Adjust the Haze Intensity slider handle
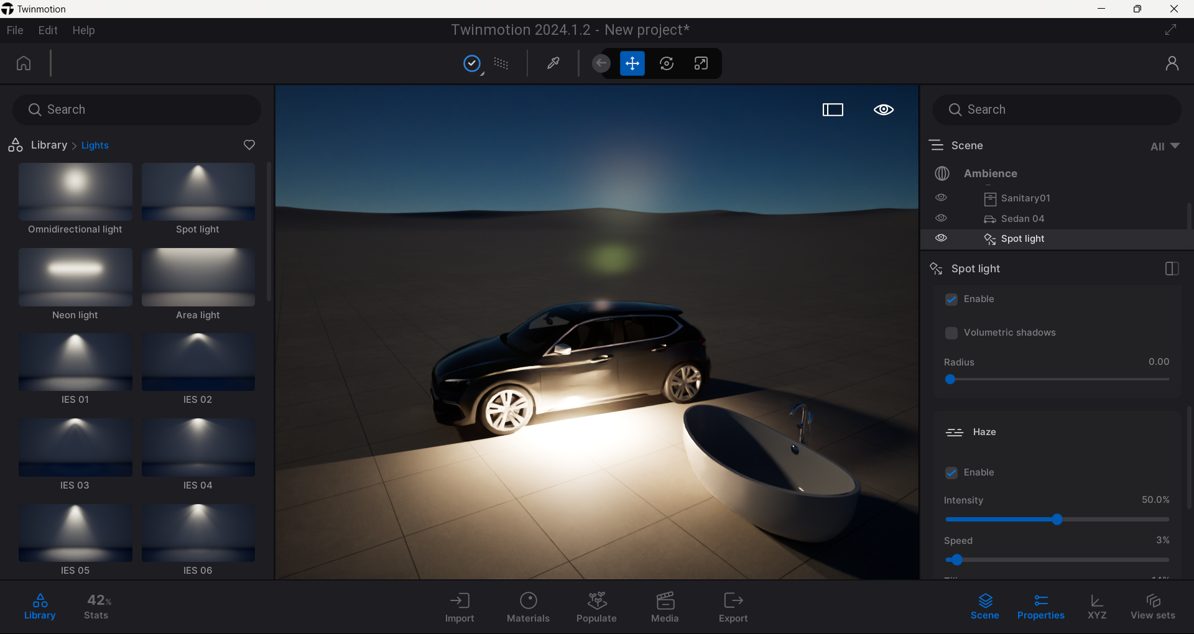Screen dimensions: 1194x634 click(1057, 519)
